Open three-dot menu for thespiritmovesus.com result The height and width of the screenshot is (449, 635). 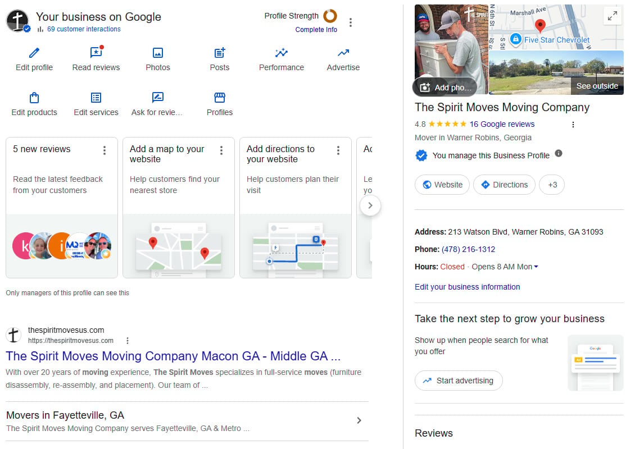pyautogui.click(x=128, y=341)
